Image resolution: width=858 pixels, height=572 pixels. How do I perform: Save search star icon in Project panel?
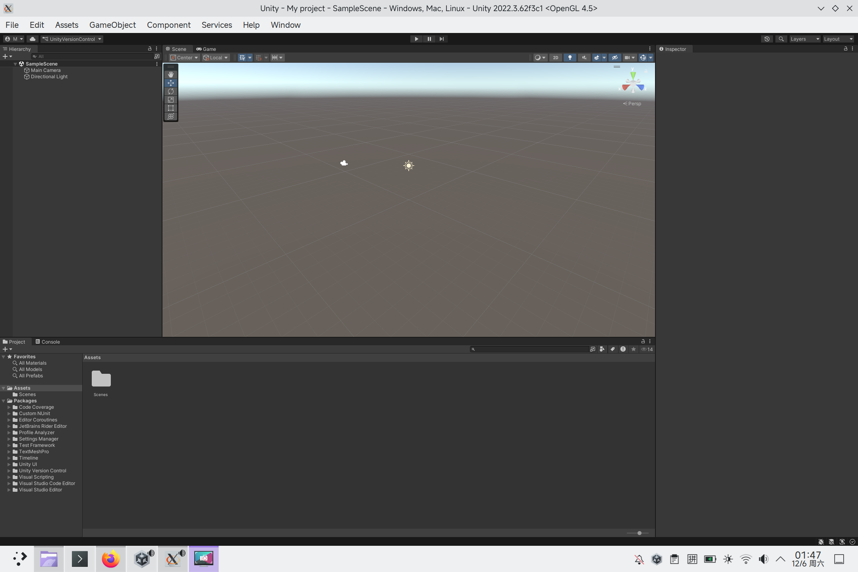pyautogui.click(x=634, y=349)
